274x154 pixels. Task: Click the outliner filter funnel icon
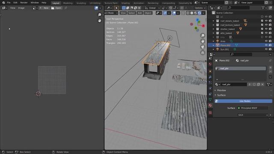click(x=263, y=8)
